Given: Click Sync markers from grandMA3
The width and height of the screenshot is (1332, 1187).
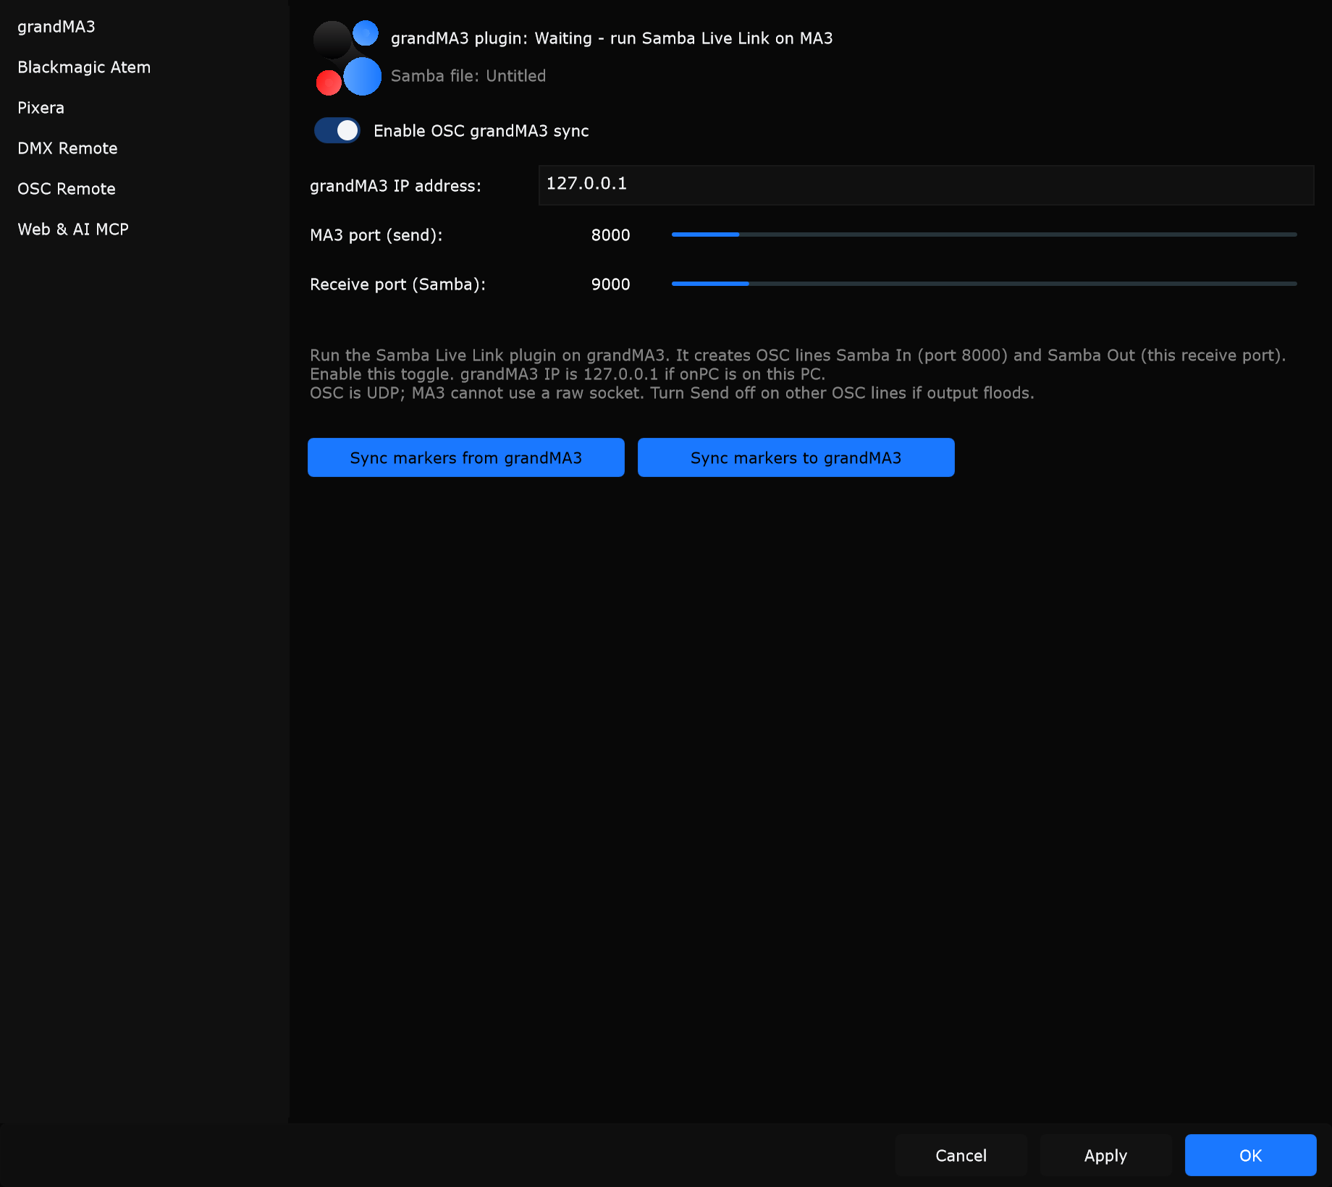Looking at the screenshot, I should [x=466, y=457].
